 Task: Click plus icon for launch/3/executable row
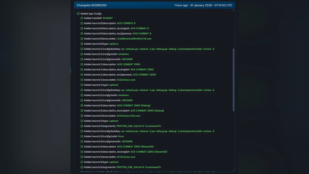coord(82,157)
